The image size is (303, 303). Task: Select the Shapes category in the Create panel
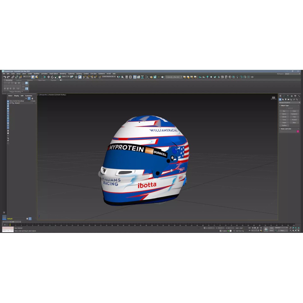(283, 99)
